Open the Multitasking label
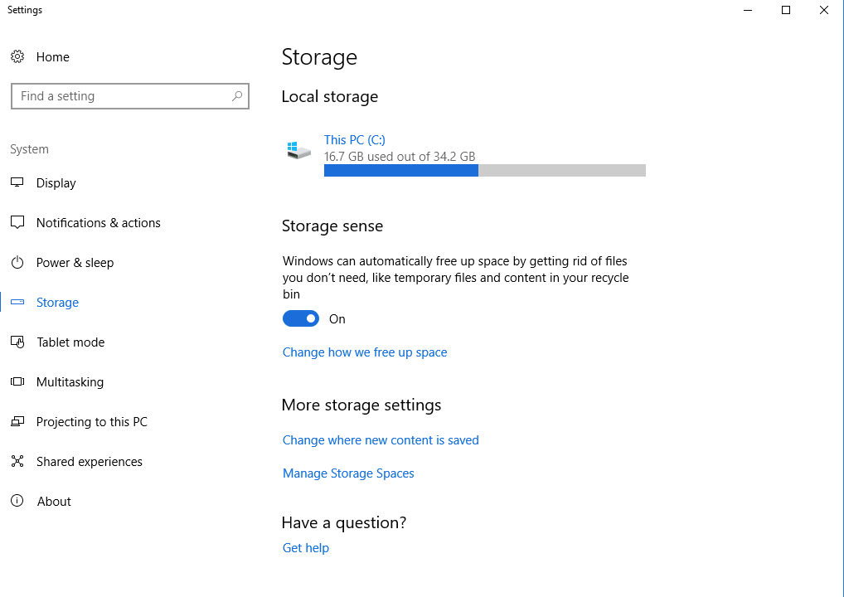Image resolution: width=844 pixels, height=597 pixels. 70,382
